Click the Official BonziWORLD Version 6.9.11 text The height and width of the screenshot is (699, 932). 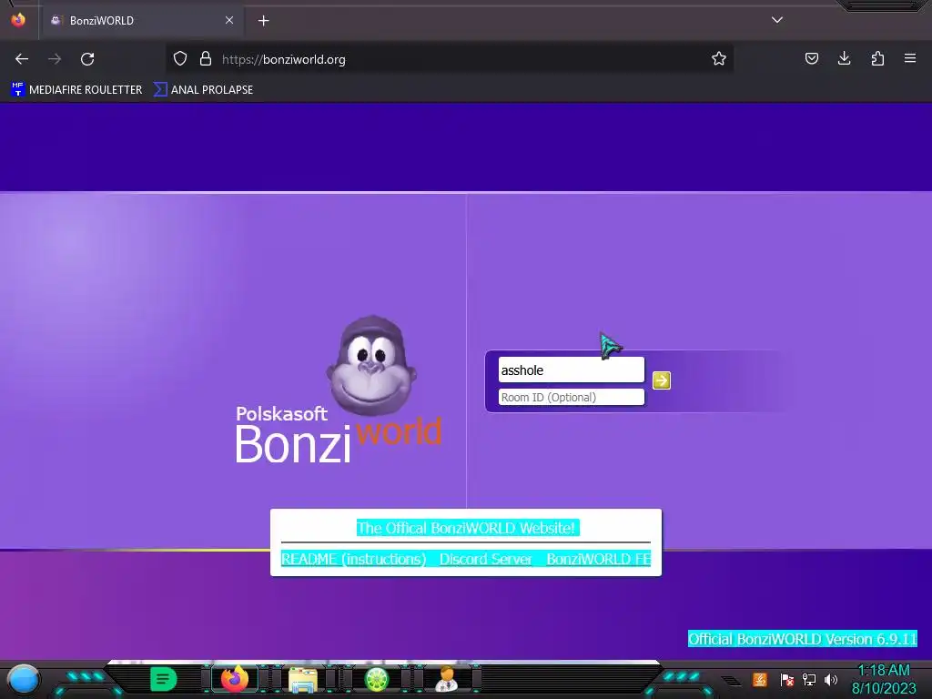click(x=803, y=639)
